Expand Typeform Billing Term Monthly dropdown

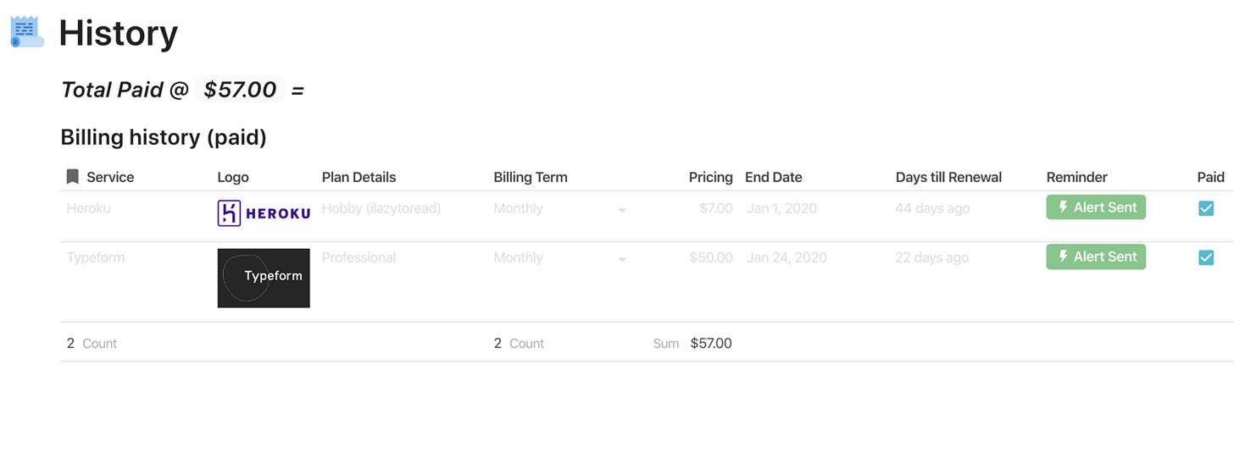coord(622,259)
